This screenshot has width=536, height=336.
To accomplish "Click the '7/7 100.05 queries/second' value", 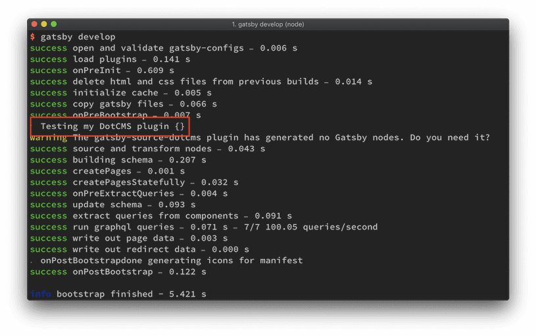I will click(310, 227).
